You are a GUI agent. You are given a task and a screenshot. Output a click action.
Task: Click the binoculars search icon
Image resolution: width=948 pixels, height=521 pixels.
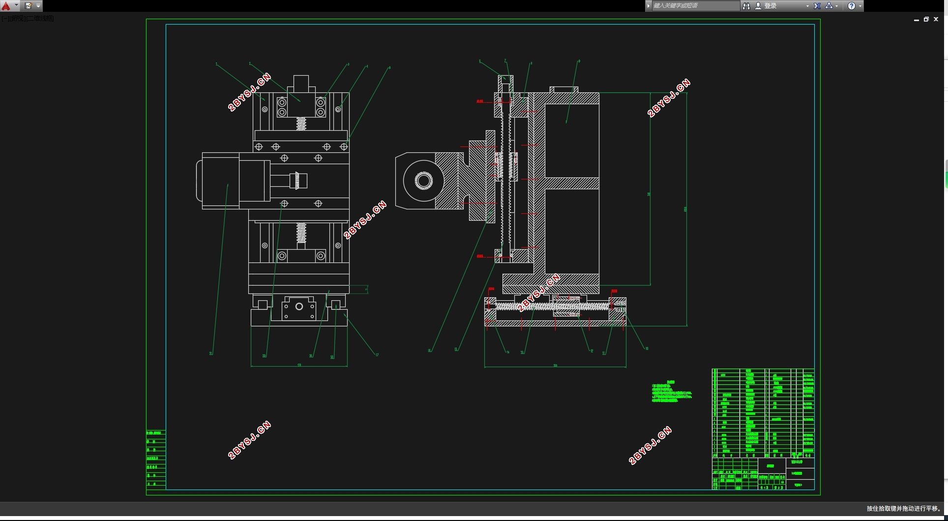[x=746, y=6]
